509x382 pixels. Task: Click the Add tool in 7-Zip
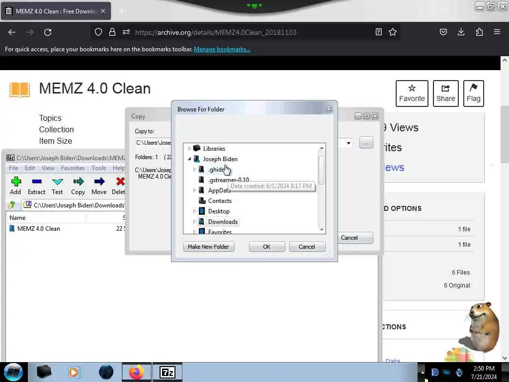click(15, 186)
